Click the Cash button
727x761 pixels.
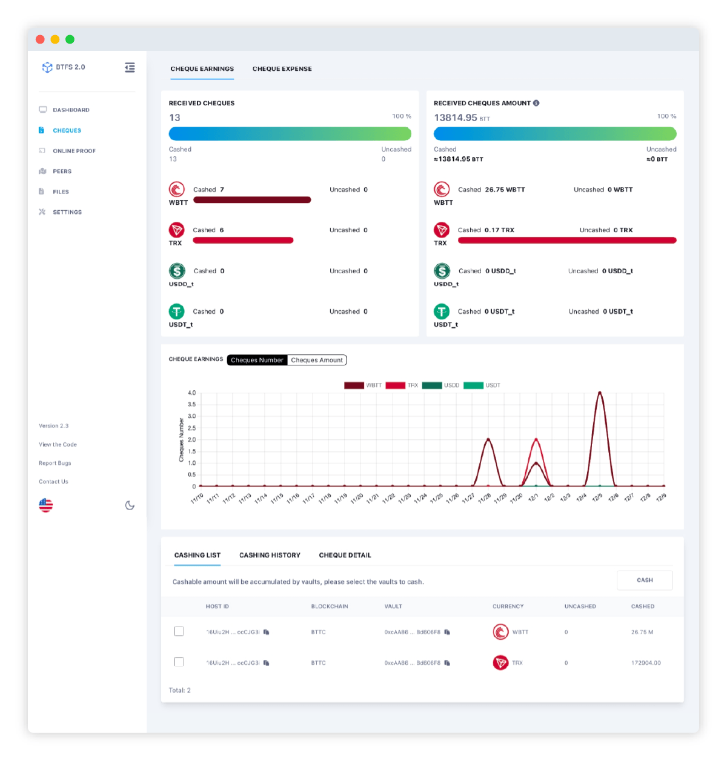click(645, 580)
